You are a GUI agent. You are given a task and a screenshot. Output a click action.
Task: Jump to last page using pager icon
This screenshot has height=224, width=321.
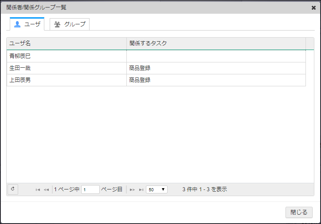pyautogui.click(x=141, y=189)
